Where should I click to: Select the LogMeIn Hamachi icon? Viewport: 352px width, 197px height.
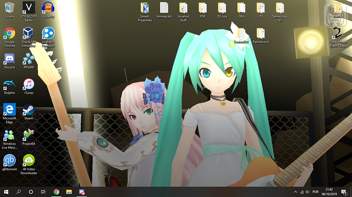click(x=48, y=37)
